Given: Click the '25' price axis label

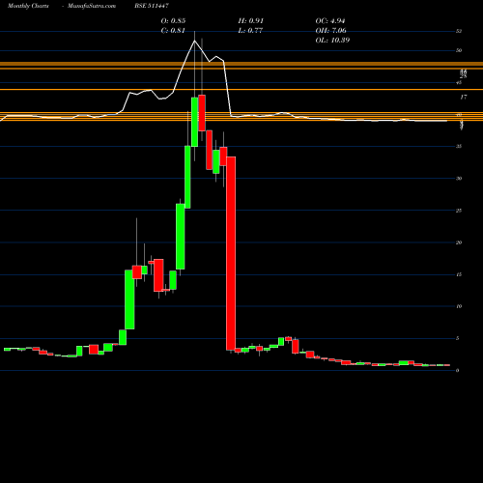Looking at the screenshot, I should tap(459, 211).
